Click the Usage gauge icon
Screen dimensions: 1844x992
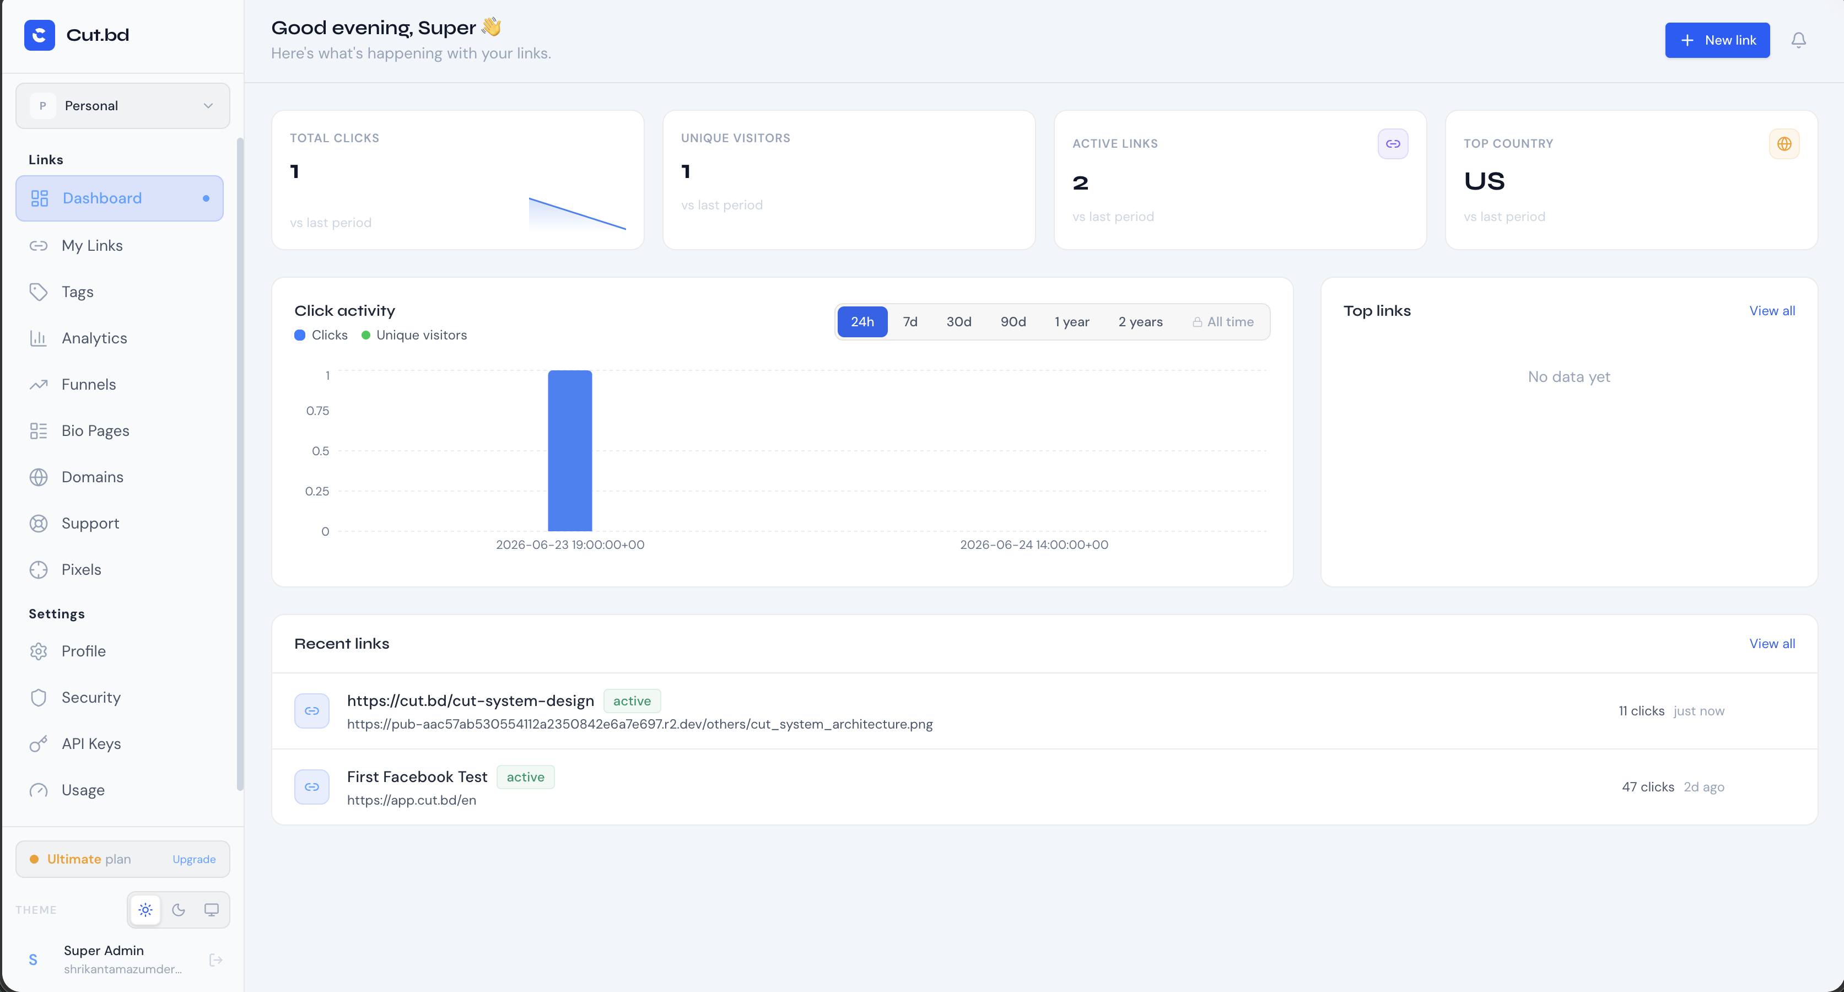[x=39, y=790]
